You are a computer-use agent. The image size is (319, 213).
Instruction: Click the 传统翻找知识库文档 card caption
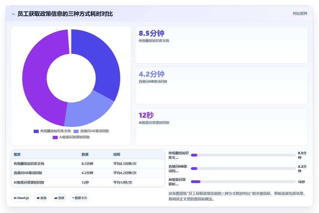pos(154,41)
